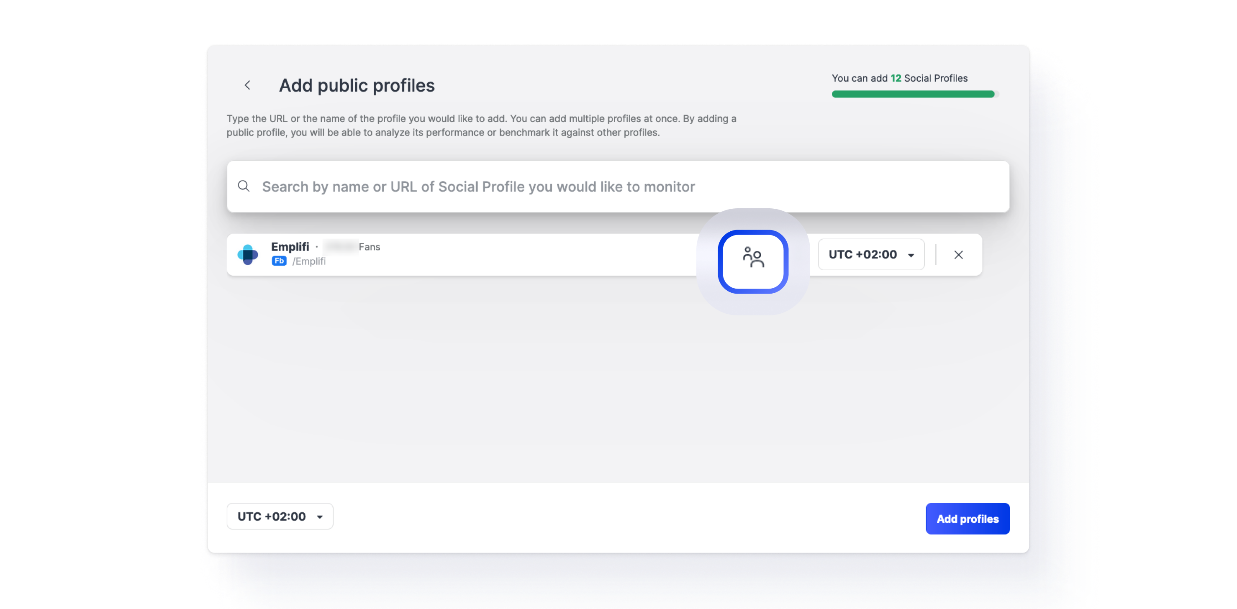Click the Emplifi profile name
The height and width of the screenshot is (609, 1237).
290,247
